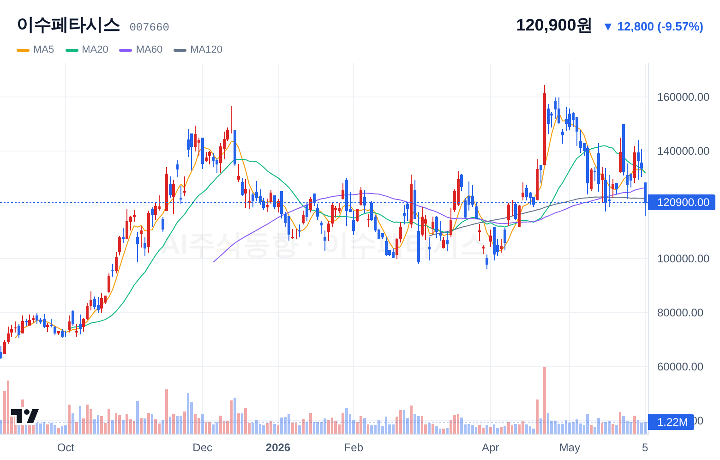Toggle the gray MA120 legend item
Image resolution: width=720 pixels, height=460 pixels.
[198, 49]
